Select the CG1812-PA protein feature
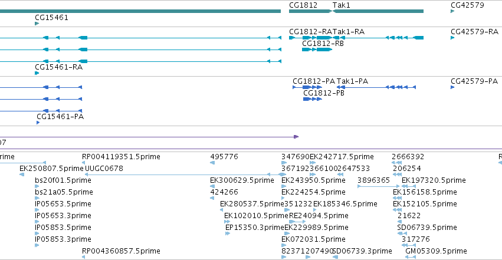 click(307, 87)
